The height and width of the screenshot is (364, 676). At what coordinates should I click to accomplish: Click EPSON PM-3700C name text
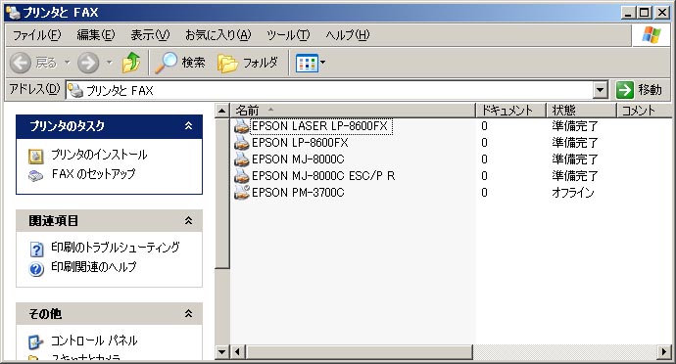[298, 192]
